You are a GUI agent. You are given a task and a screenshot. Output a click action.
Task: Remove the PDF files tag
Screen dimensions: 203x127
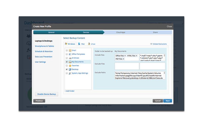(124, 59)
